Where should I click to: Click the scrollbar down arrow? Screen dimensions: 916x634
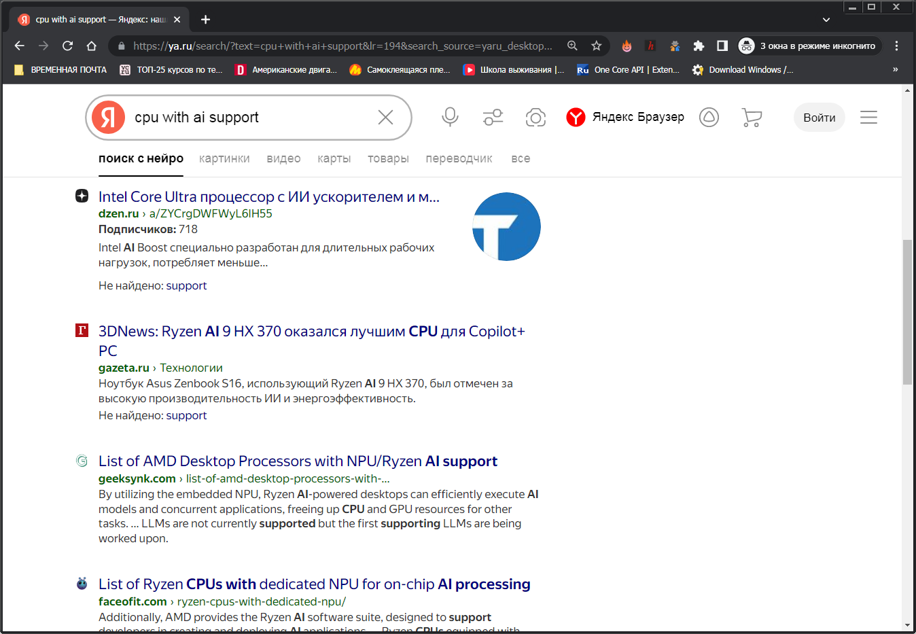tap(907, 625)
